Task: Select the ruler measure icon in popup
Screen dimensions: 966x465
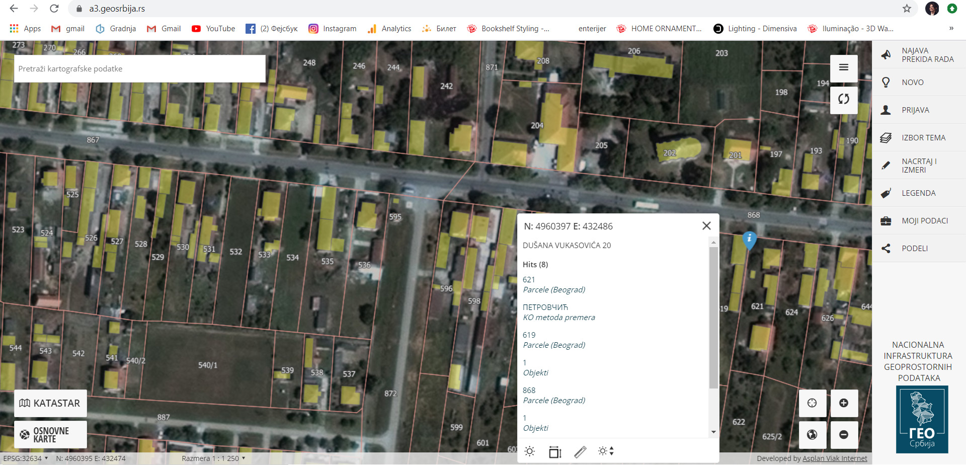Action: tap(580, 452)
